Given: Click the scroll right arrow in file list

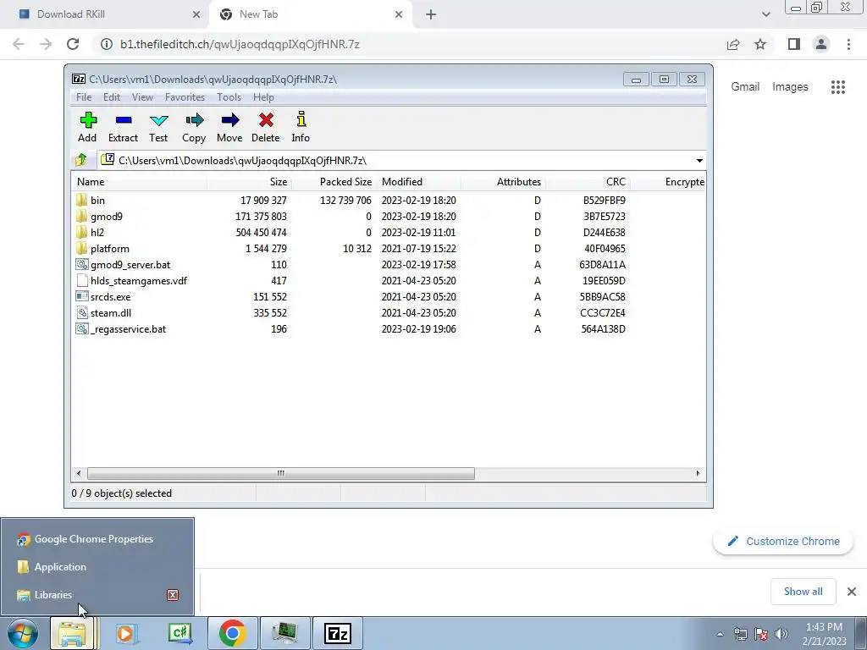Looking at the screenshot, I should click(698, 473).
